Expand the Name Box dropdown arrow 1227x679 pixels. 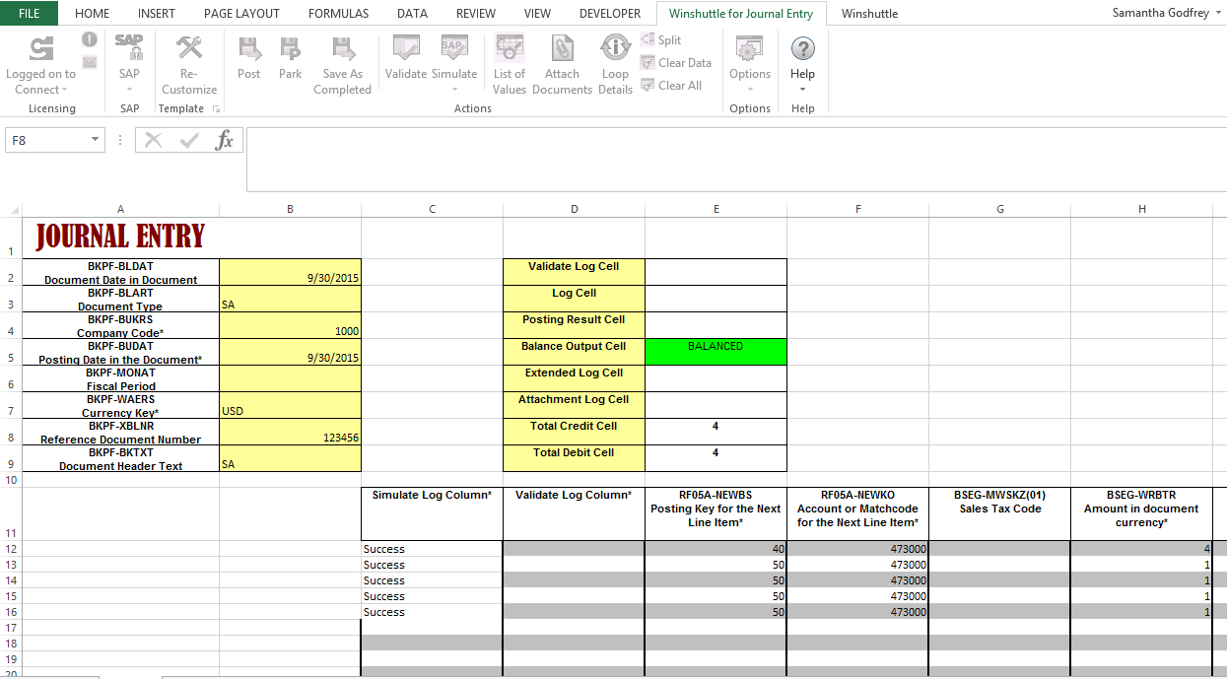click(96, 140)
